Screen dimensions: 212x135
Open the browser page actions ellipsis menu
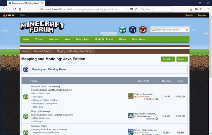pos(127,9)
